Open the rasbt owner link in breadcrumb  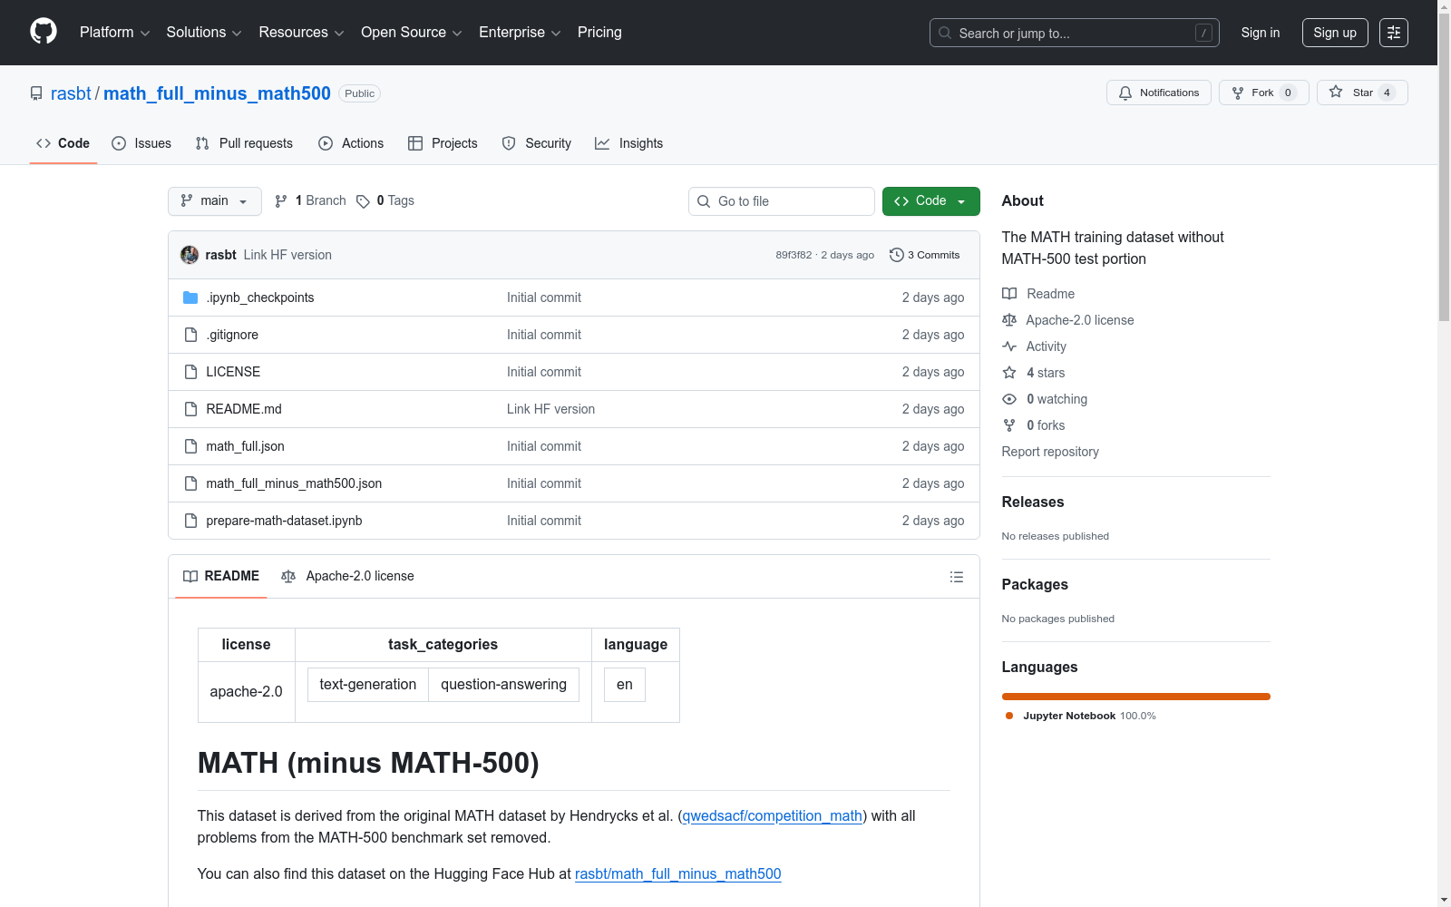coord(71,93)
